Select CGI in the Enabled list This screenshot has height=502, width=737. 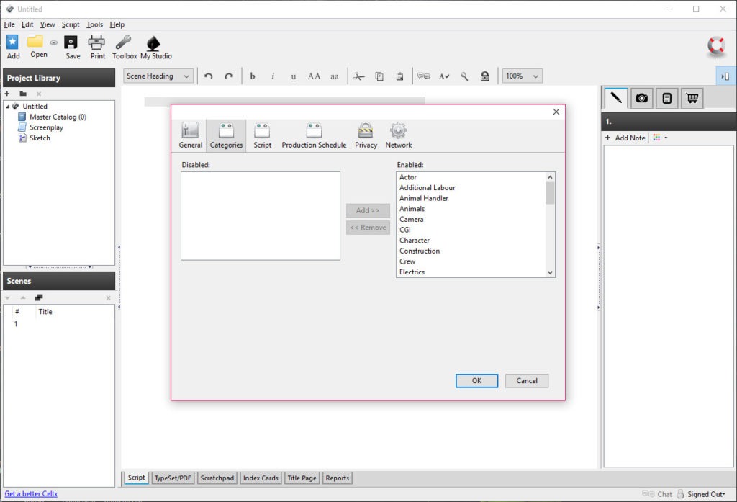tap(471, 230)
